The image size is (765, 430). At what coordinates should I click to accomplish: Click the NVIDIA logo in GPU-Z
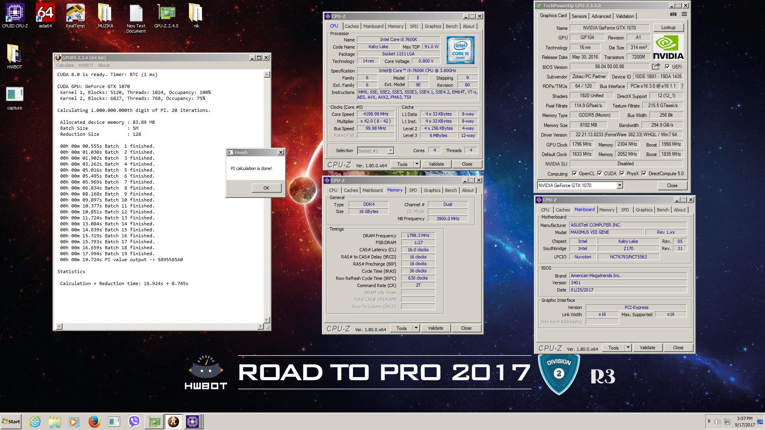tap(668, 47)
